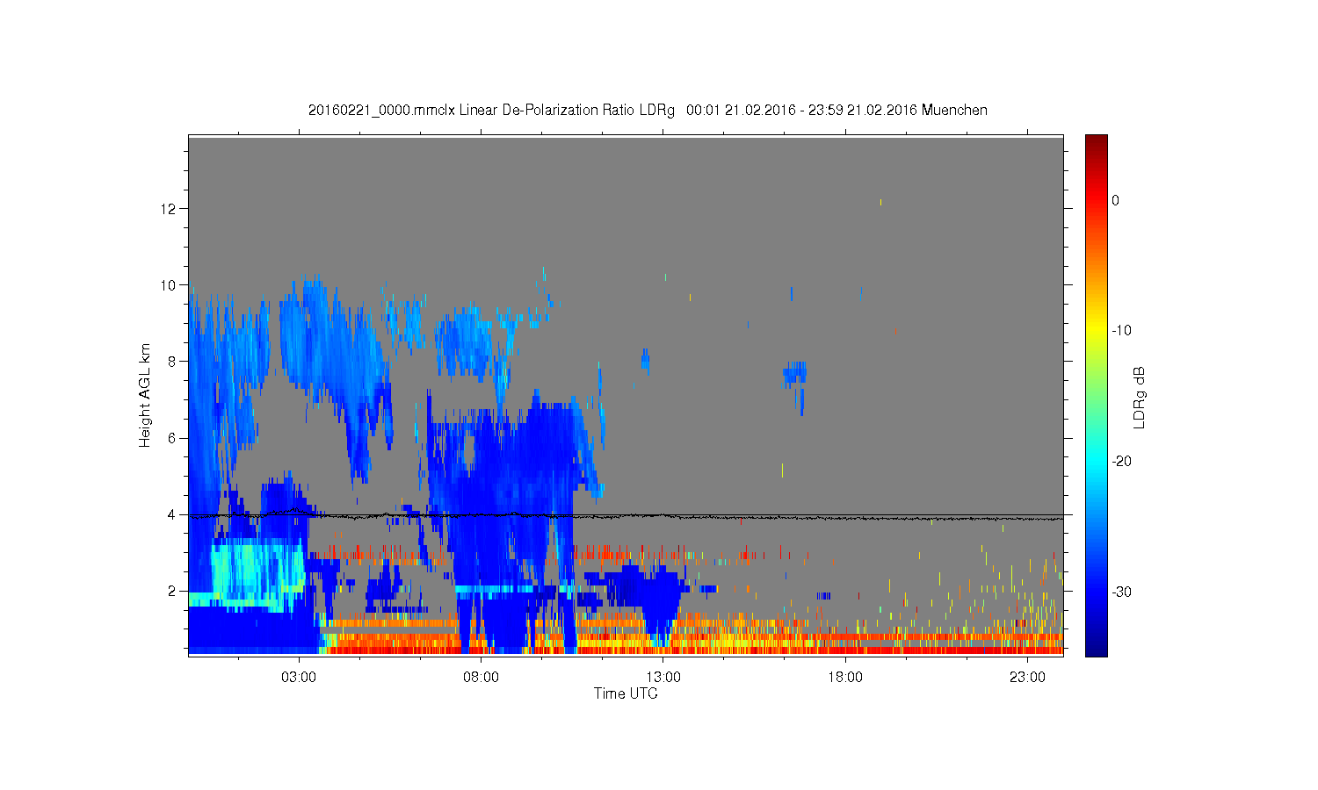The image size is (1318, 790).
Task: Click the colorbar value 0 label
Action: click(1116, 200)
